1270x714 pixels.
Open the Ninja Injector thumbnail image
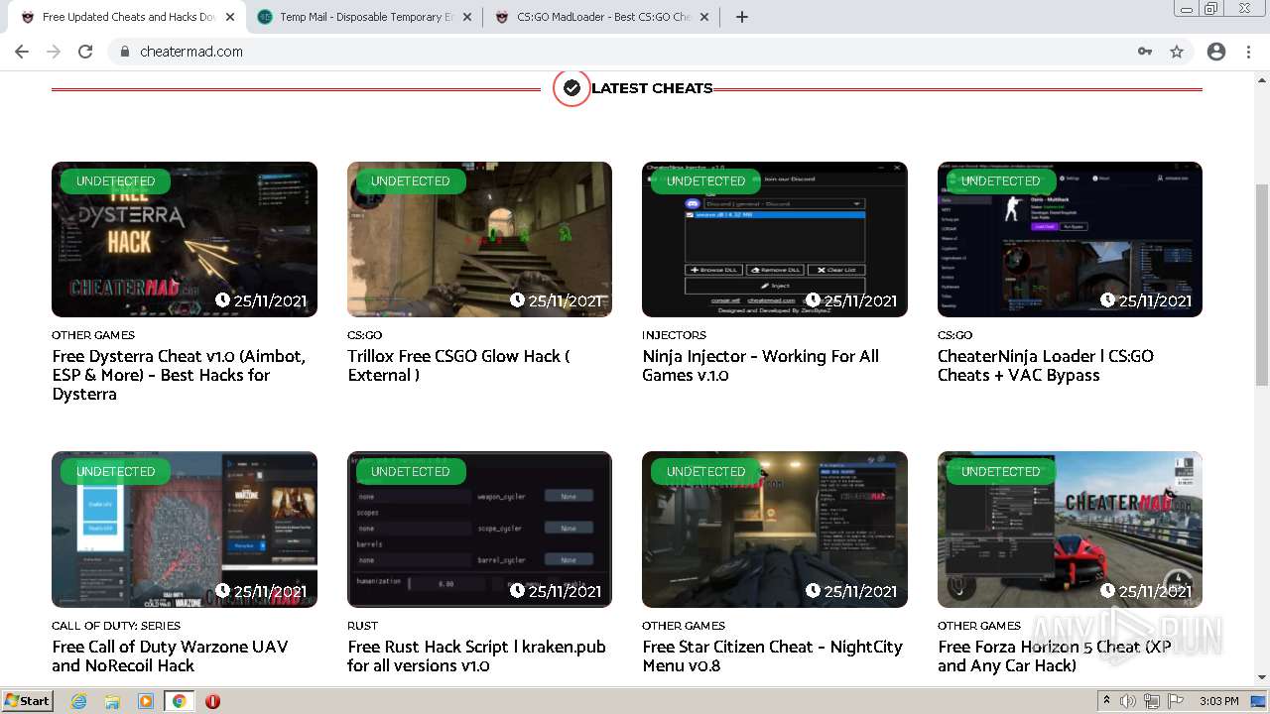[775, 239]
